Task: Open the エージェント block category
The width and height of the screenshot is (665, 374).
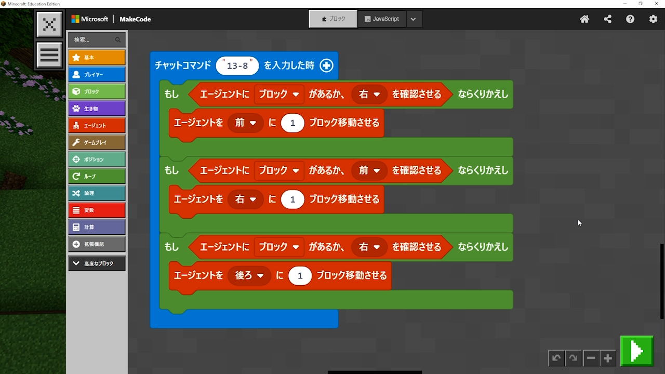Action: point(97,125)
